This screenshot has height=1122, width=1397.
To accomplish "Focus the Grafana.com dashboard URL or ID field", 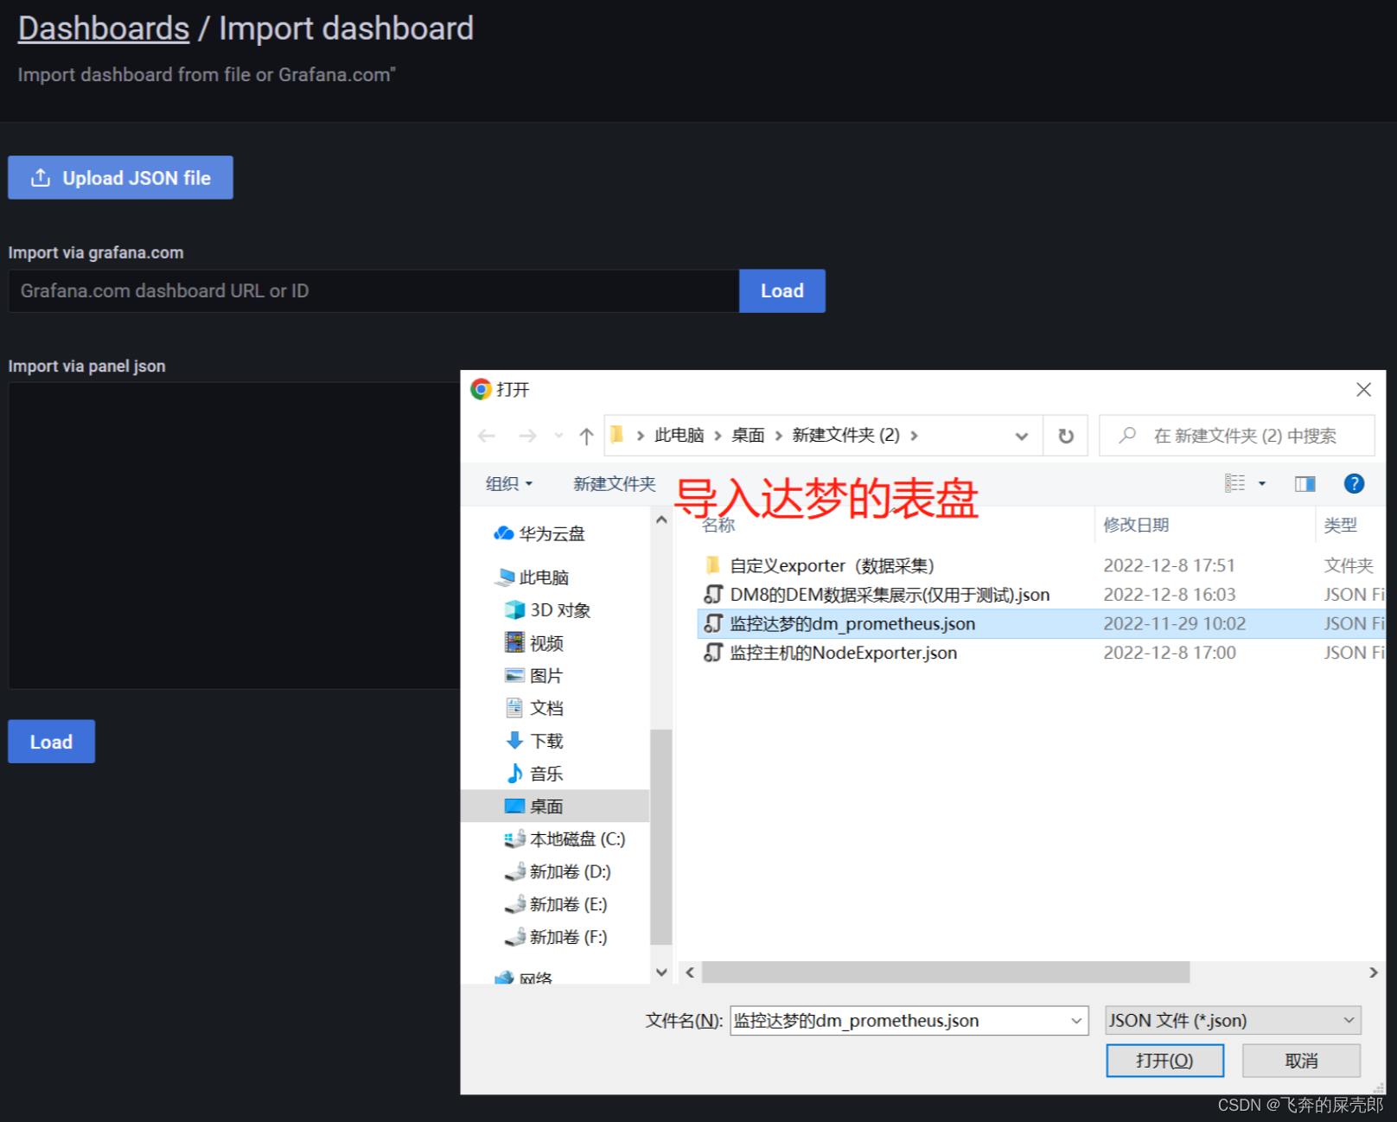I will (373, 290).
